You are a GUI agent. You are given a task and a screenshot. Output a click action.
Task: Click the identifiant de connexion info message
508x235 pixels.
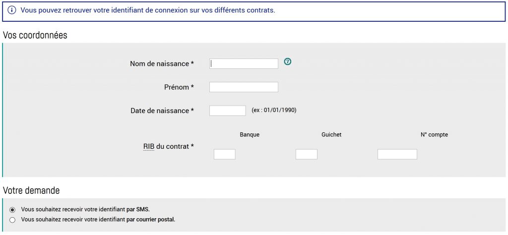tap(148, 10)
